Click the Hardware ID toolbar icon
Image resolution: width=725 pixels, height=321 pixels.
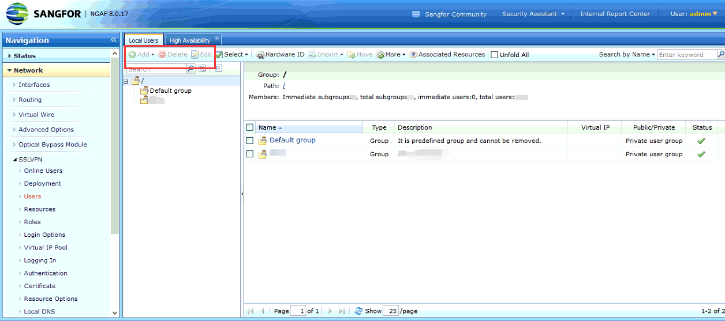click(260, 55)
